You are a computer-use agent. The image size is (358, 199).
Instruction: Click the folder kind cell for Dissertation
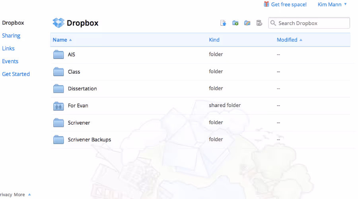(x=216, y=88)
